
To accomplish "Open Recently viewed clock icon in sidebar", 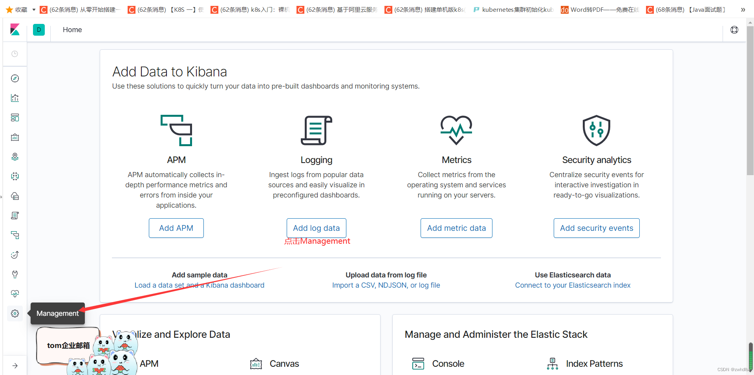I will click(x=15, y=54).
